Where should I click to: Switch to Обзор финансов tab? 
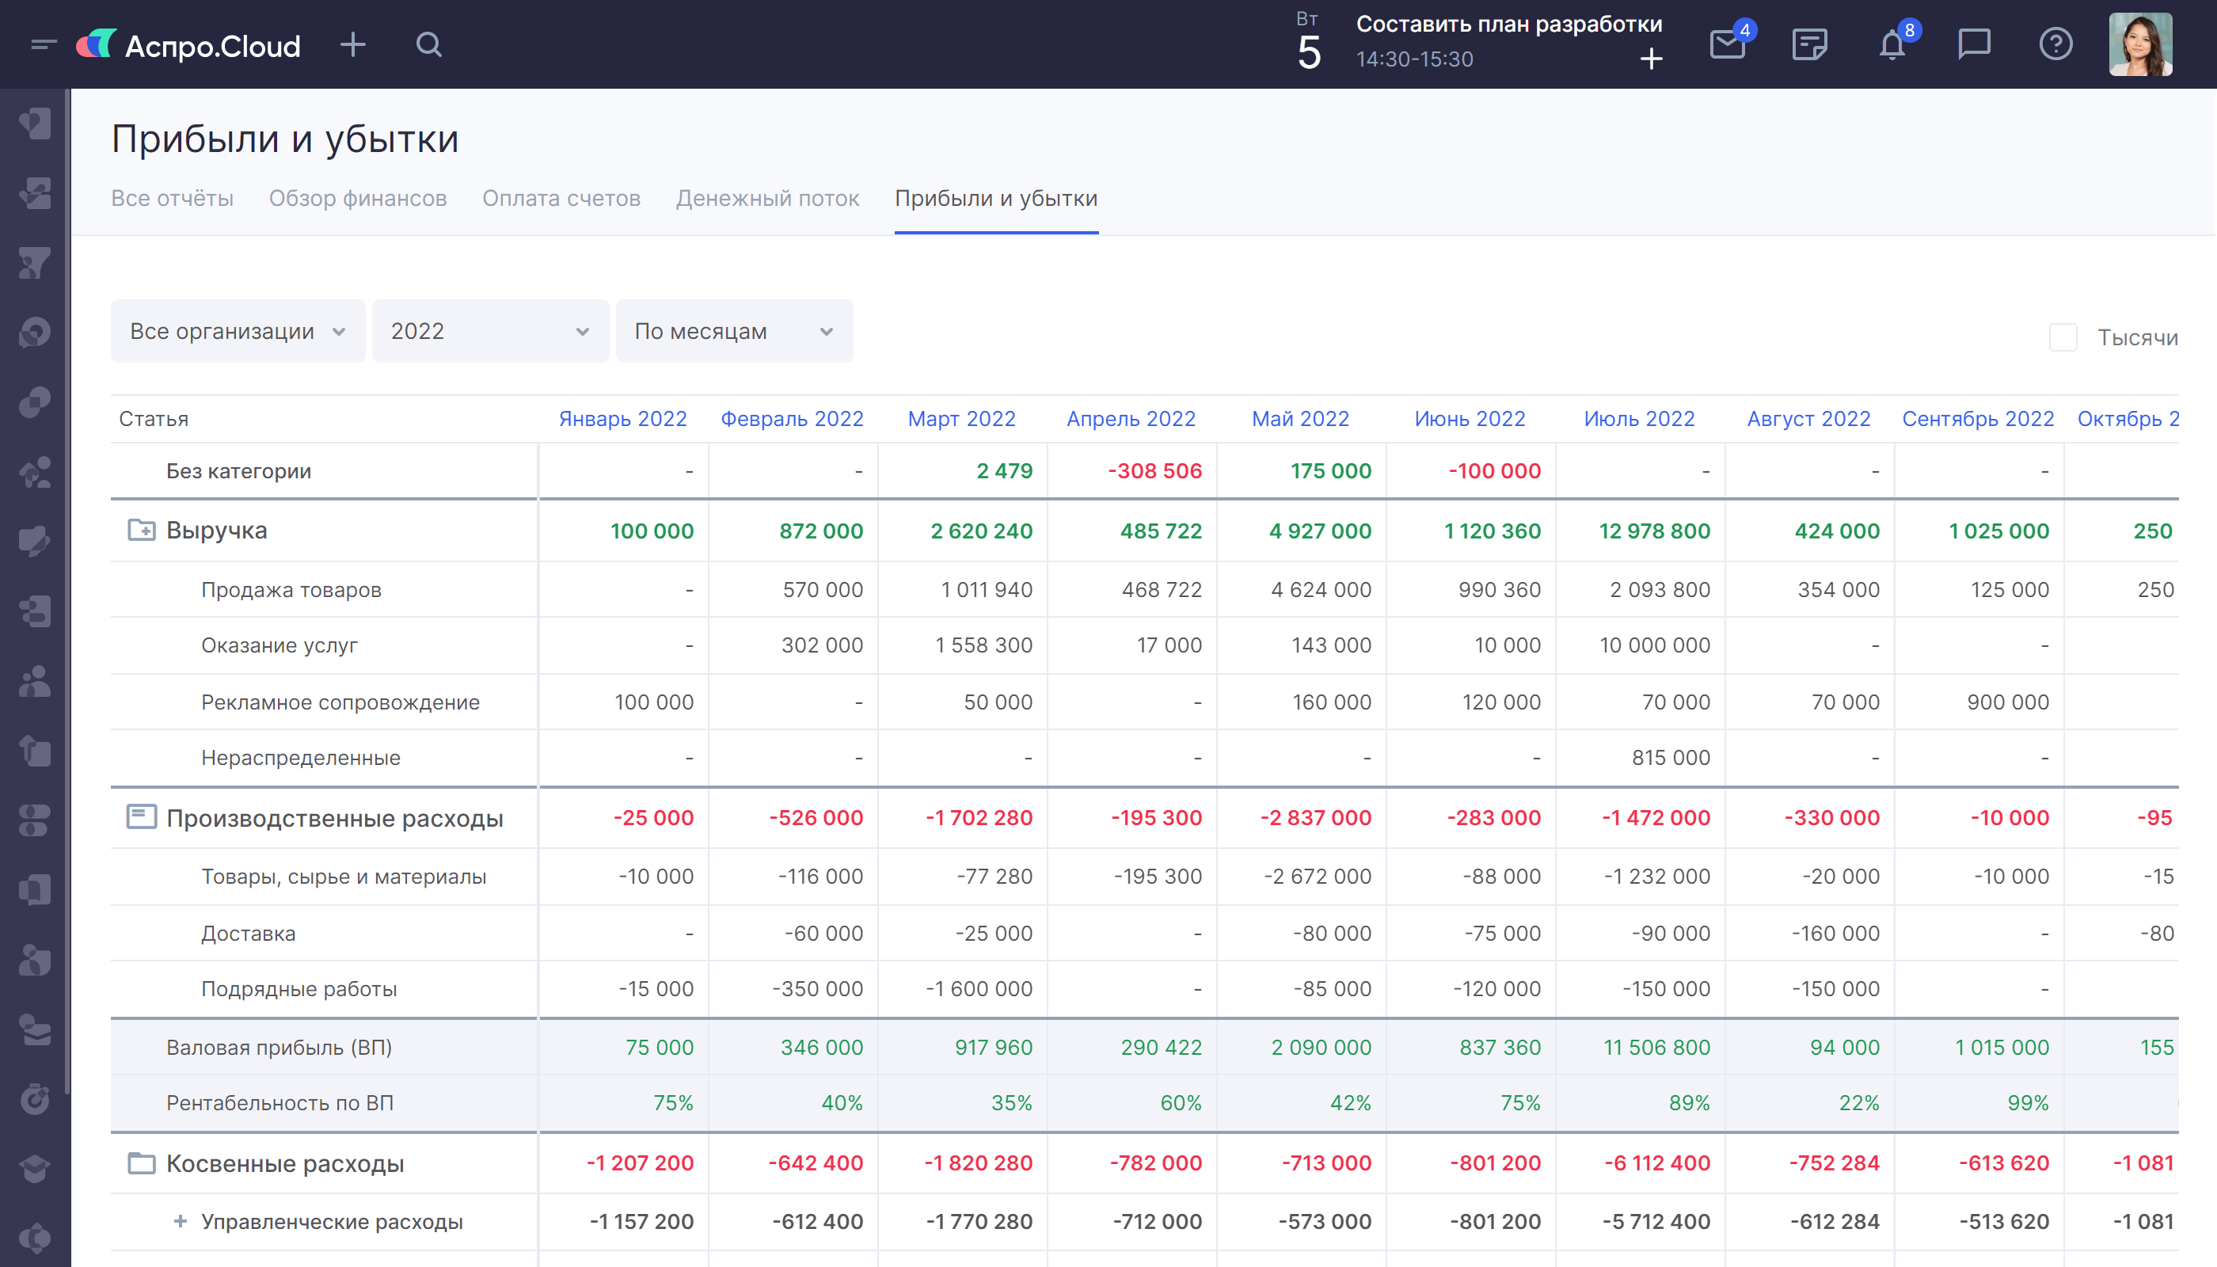coord(358,199)
